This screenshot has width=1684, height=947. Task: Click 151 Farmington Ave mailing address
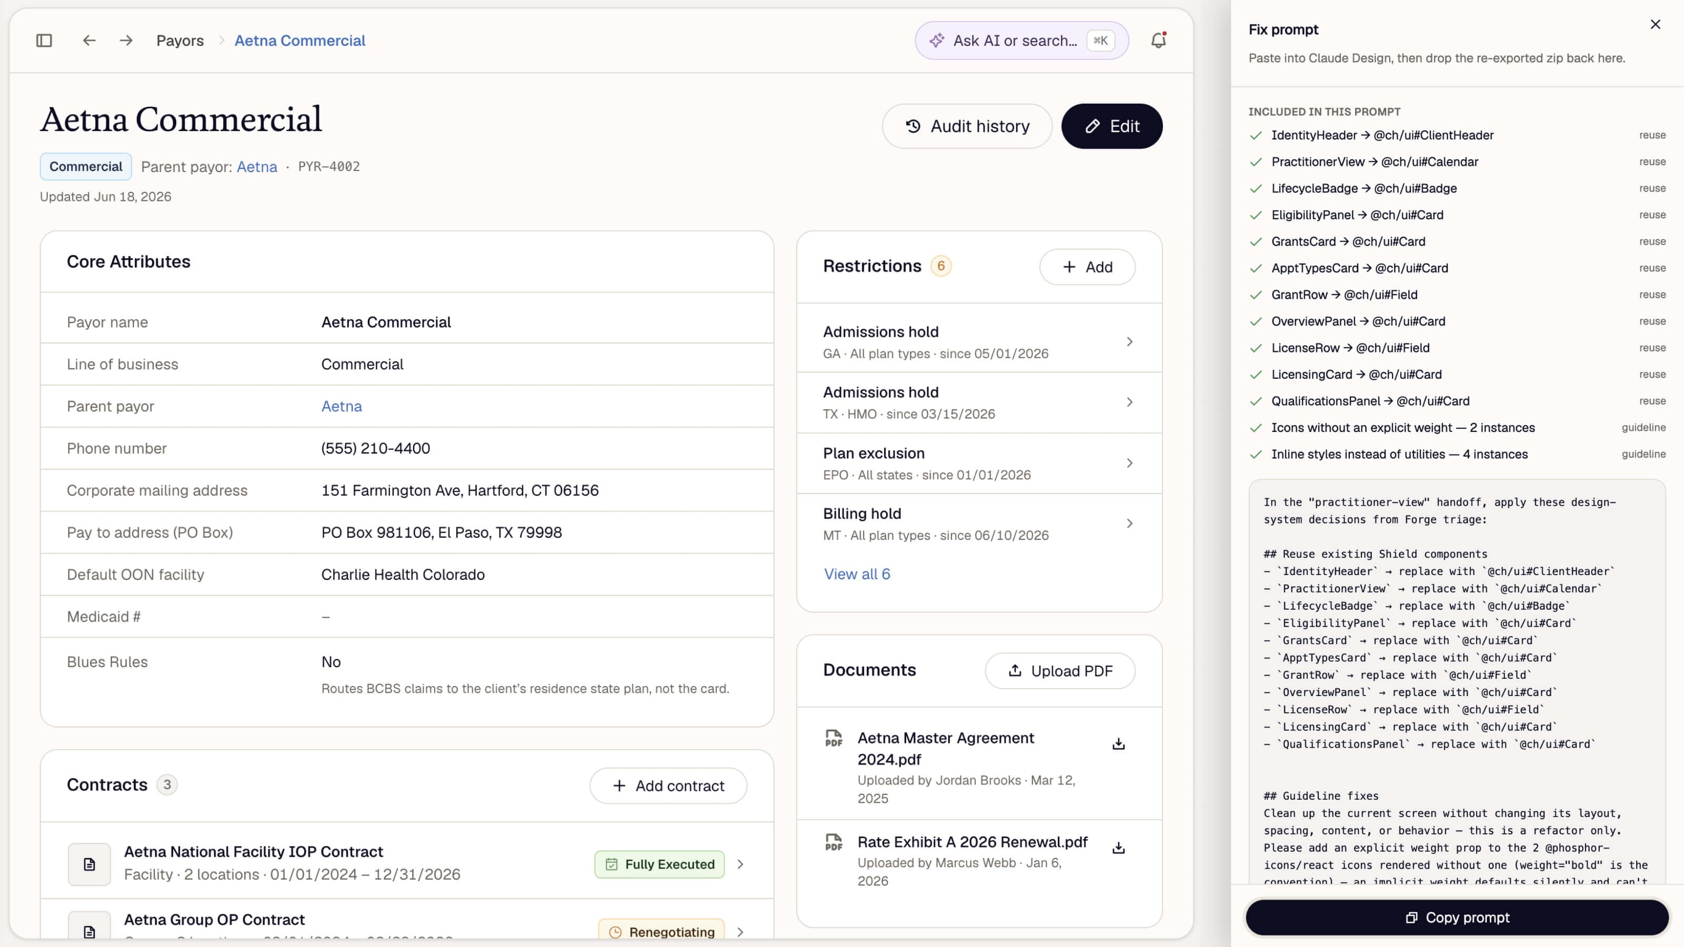click(x=459, y=490)
